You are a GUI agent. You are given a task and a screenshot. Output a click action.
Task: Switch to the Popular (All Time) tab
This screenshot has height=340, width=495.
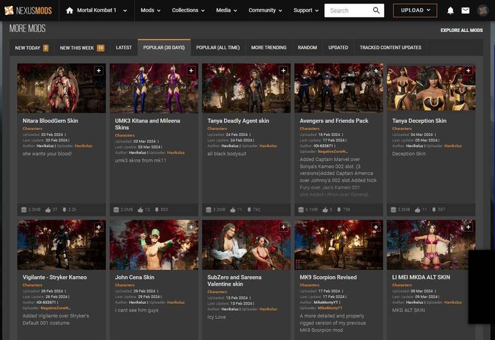(218, 48)
